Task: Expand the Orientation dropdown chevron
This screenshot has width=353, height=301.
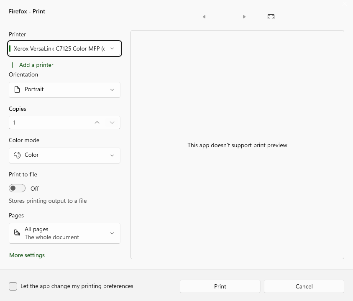Action: (x=112, y=90)
